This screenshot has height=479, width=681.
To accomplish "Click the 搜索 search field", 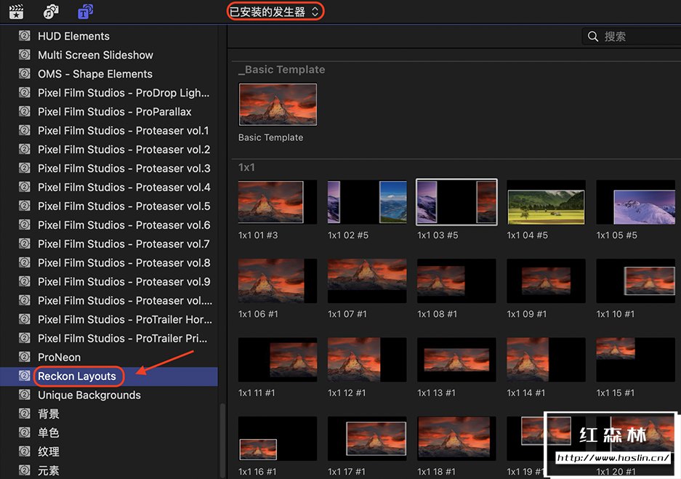I will 632,36.
